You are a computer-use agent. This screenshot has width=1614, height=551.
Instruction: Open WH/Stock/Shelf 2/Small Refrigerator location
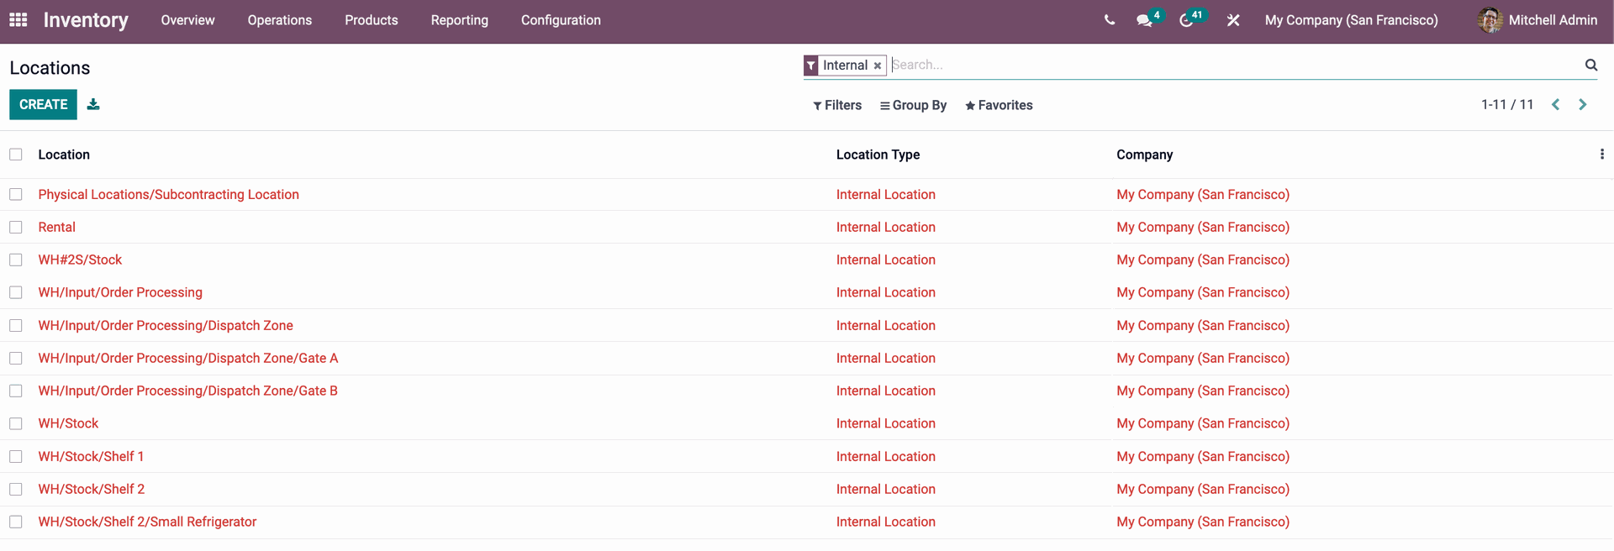(x=147, y=522)
